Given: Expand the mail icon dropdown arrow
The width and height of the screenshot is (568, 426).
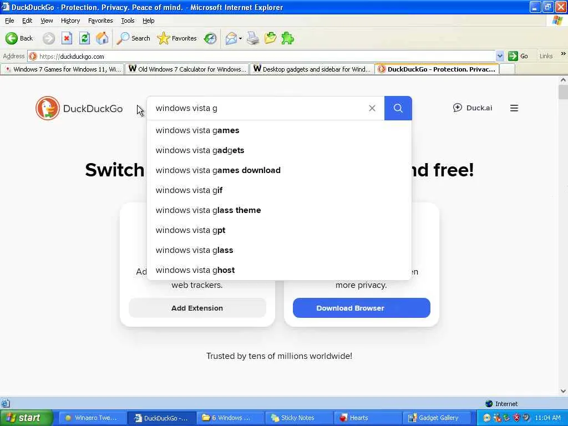Looking at the screenshot, I should coord(240,38).
